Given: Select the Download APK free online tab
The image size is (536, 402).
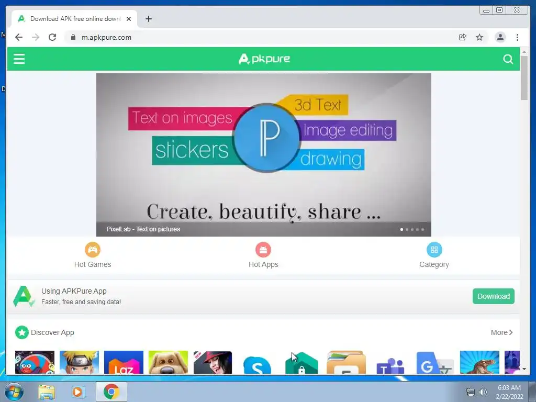Looking at the screenshot, I should pyautogui.click(x=74, y=19).
